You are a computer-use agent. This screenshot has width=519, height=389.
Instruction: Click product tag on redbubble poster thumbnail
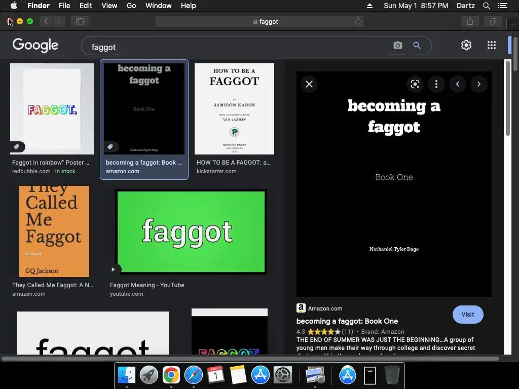pyautogui.click(x=17, y=146)
